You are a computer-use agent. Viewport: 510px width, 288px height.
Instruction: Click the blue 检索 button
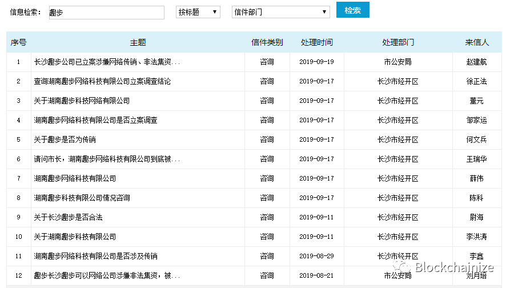click(352, 10)
